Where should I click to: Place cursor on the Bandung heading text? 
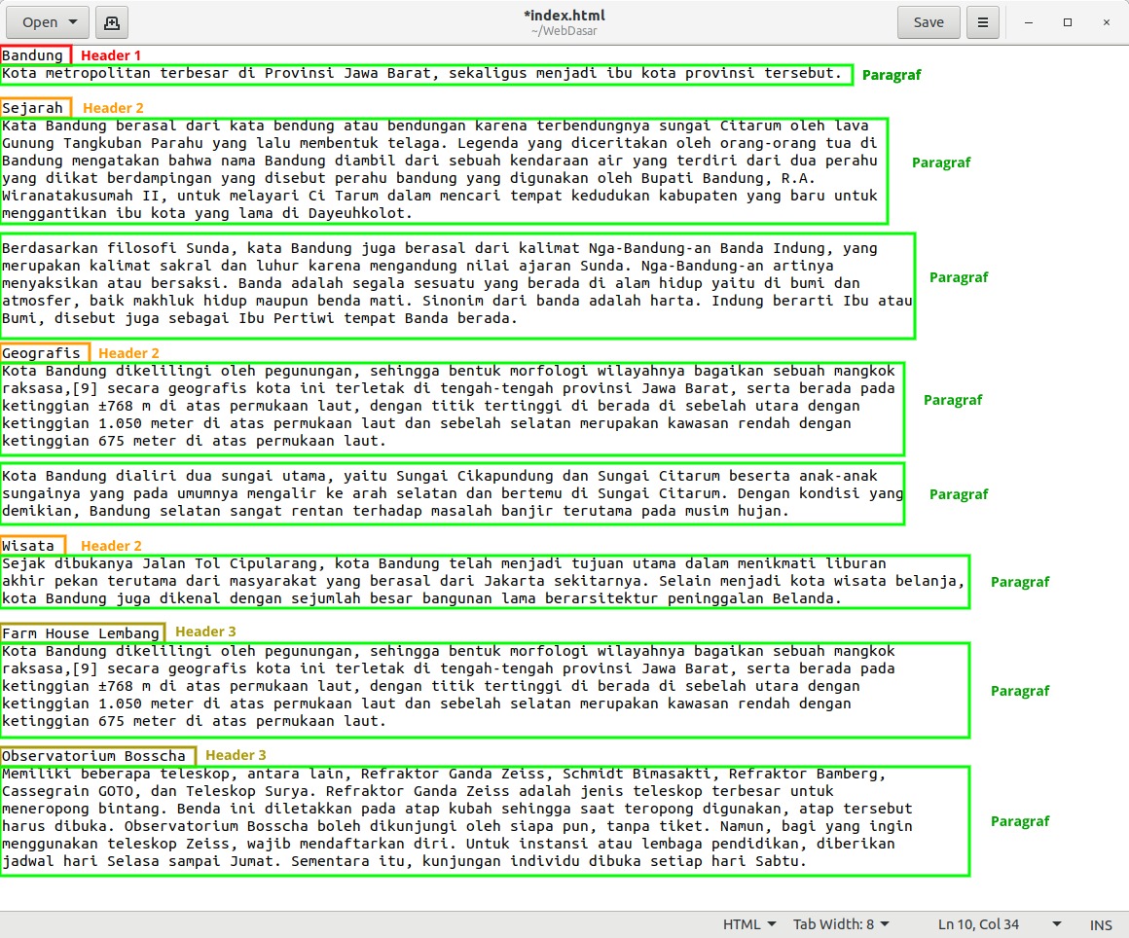click(x=32, y=55)
